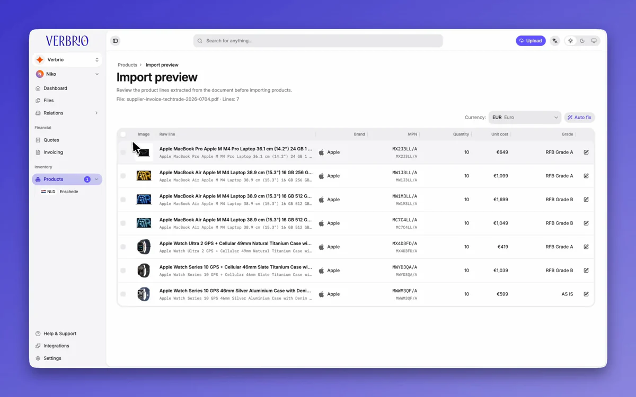Select system theme monitor icon

[x=594, y=41]
